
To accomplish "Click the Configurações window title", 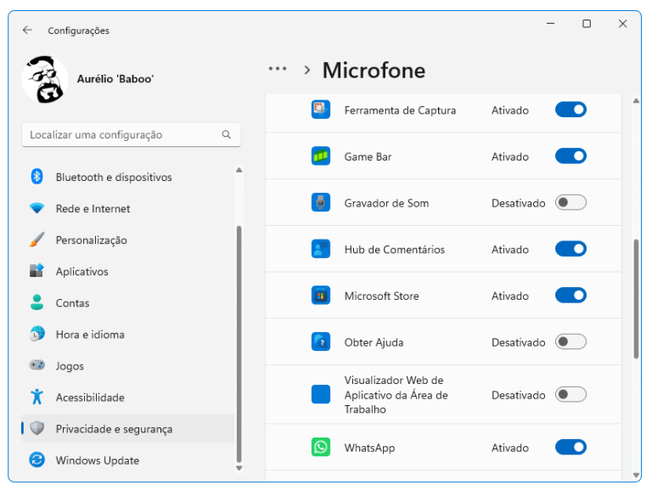I will [x=78, y=31].
